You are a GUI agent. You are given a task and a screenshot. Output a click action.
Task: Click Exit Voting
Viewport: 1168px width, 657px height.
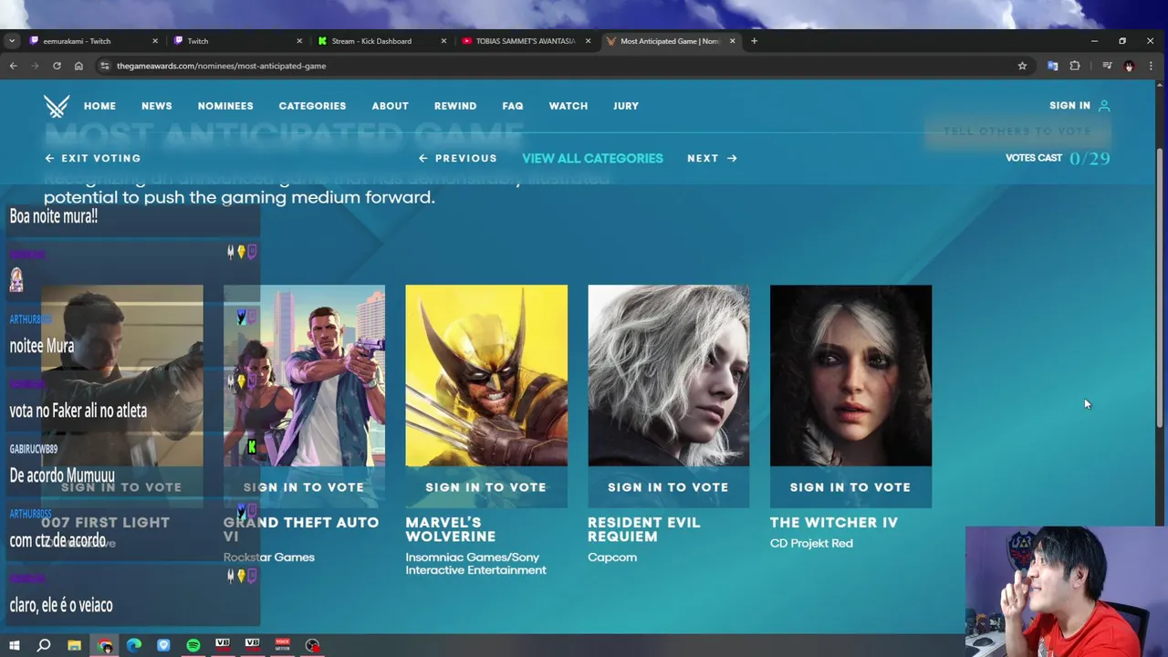click(x=93, y=159)
